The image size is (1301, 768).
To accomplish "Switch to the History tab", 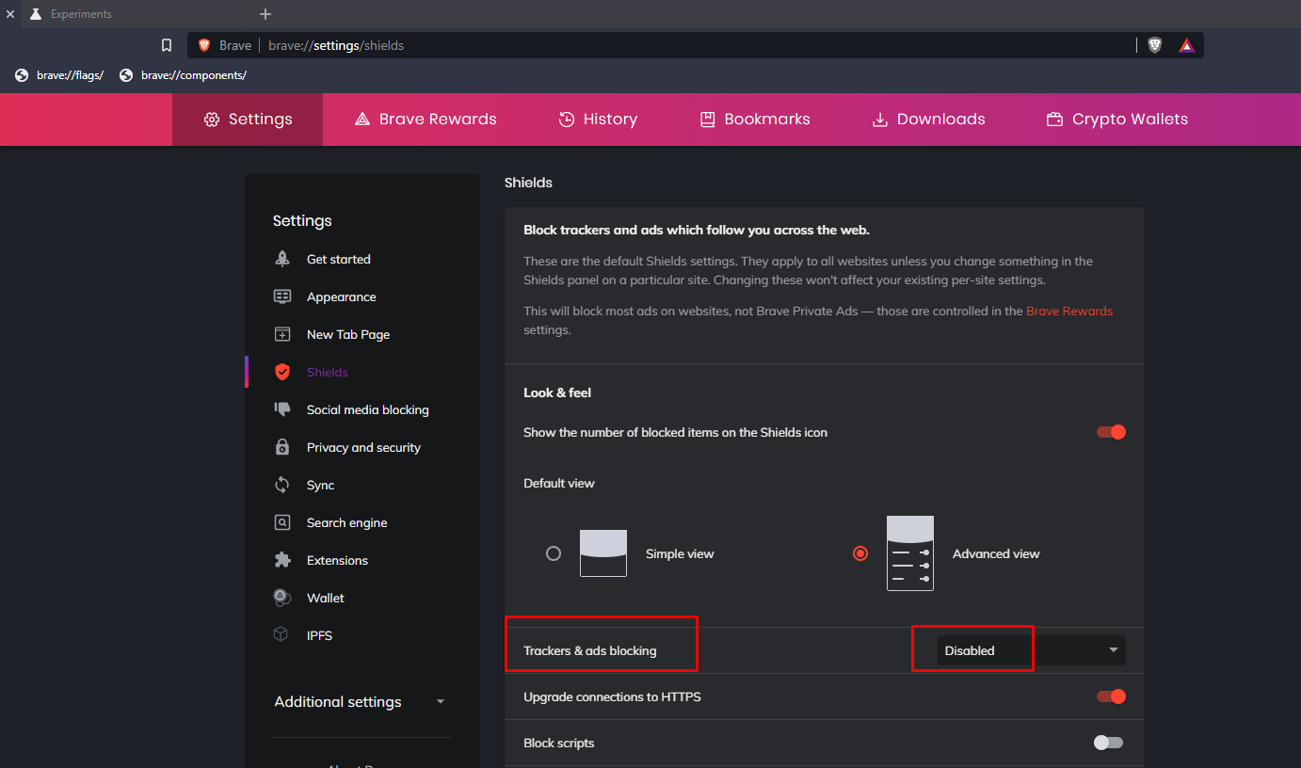I will click(x=598, y=120).
